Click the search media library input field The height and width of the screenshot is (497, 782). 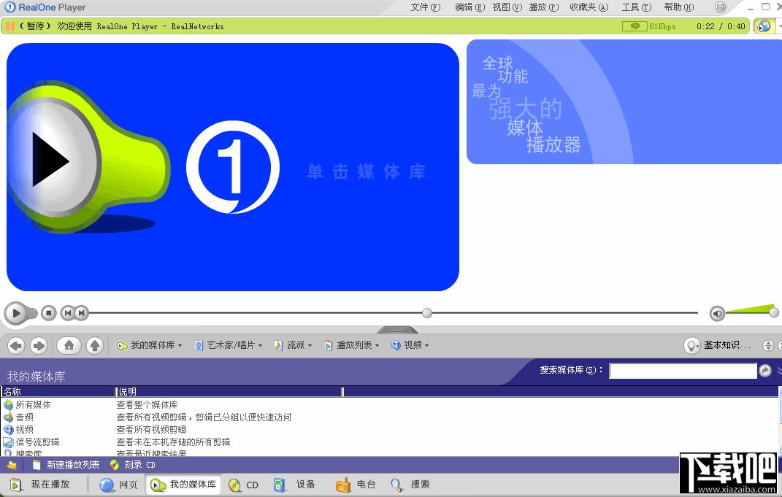(x=683, y=371)
